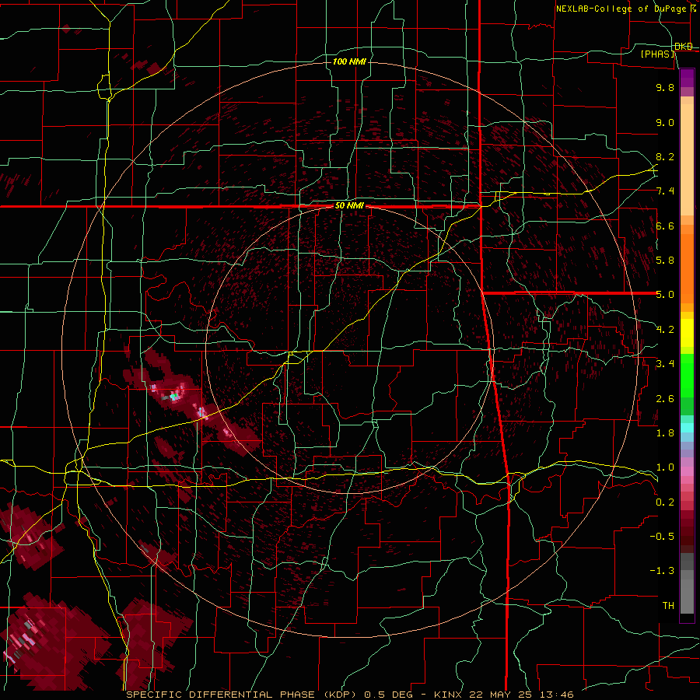700x700 pixels.
Task: Click the 100 NMI range ring label
Action: [x=349, y=61]
